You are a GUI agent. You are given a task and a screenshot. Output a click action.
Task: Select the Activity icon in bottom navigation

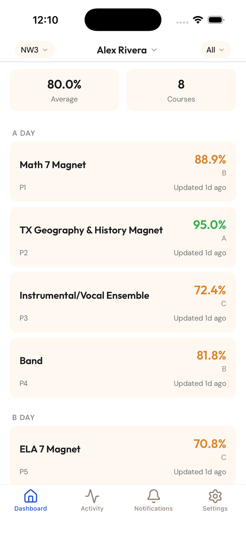pos(92,496)
